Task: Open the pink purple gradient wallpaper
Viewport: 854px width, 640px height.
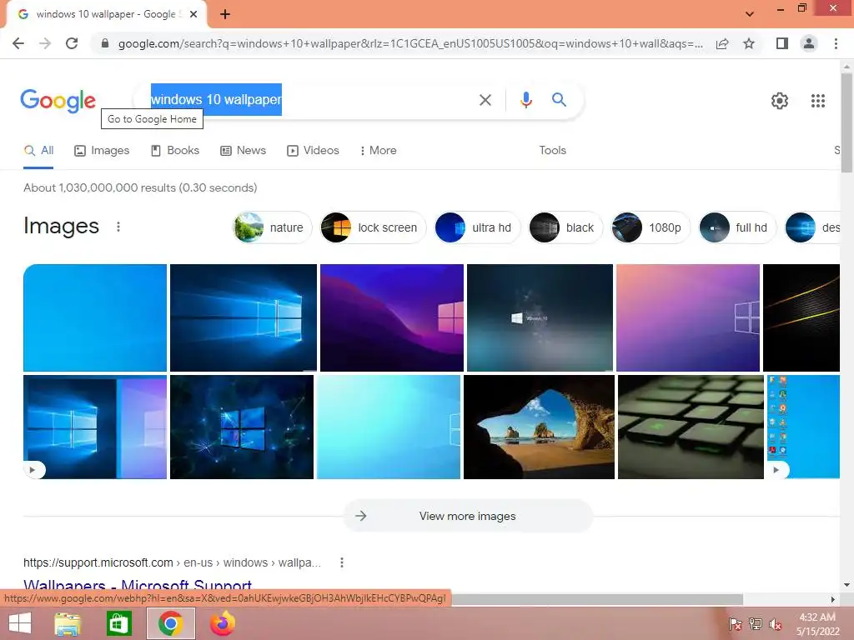Action: coord(688,317)
